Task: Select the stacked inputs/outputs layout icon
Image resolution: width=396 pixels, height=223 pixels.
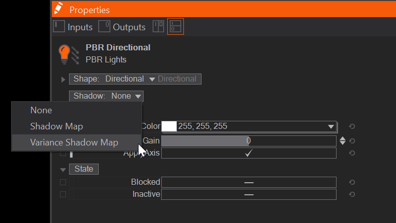Action: [175, 27]
